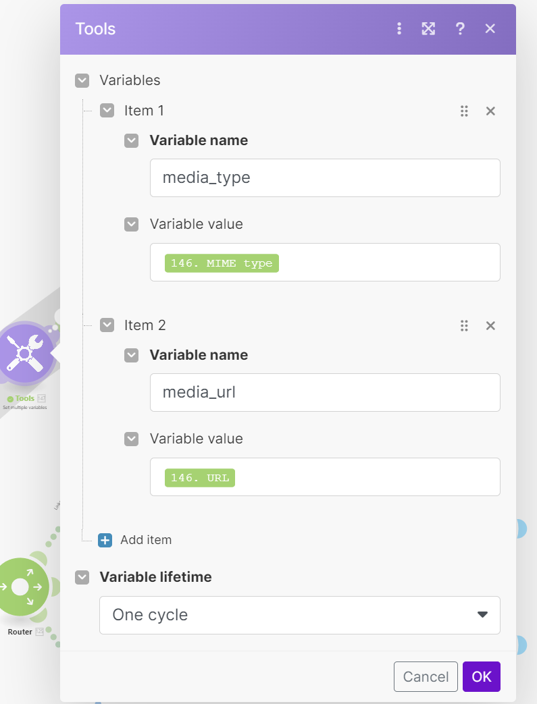Remove Item 1 with its X icon
Image resolution: width=537 pixels, height=704 pixels.
point(491,111)
